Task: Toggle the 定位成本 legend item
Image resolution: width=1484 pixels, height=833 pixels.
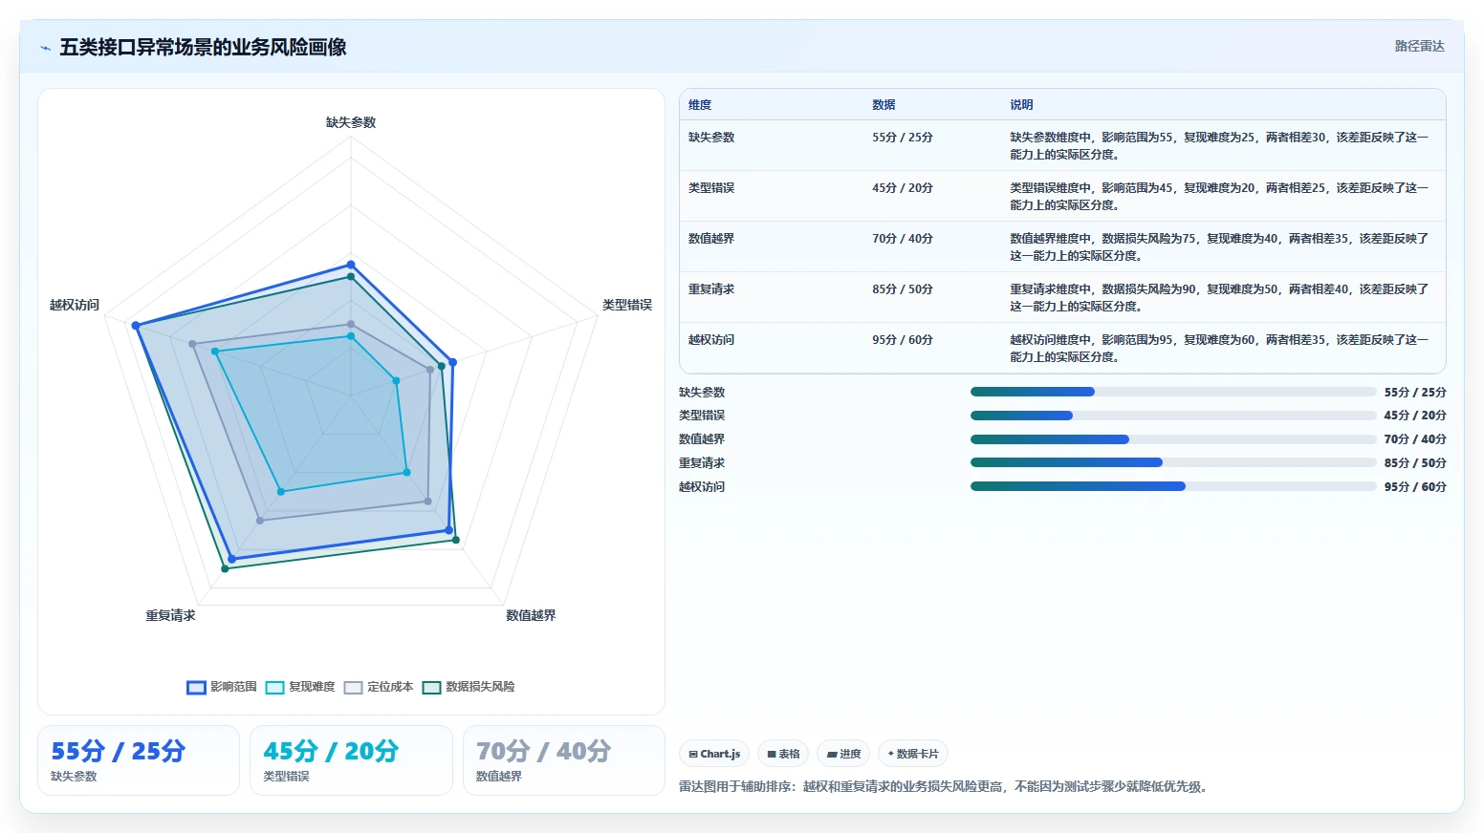Action: 379,687
